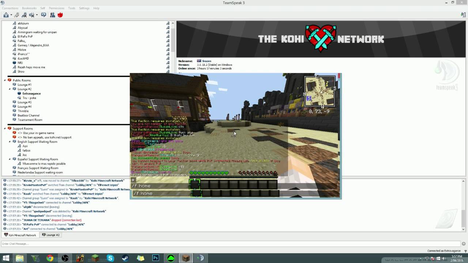Open the green cloud app on taskbar
Screen dimensions: 468x263
click(x=171, y=258)
